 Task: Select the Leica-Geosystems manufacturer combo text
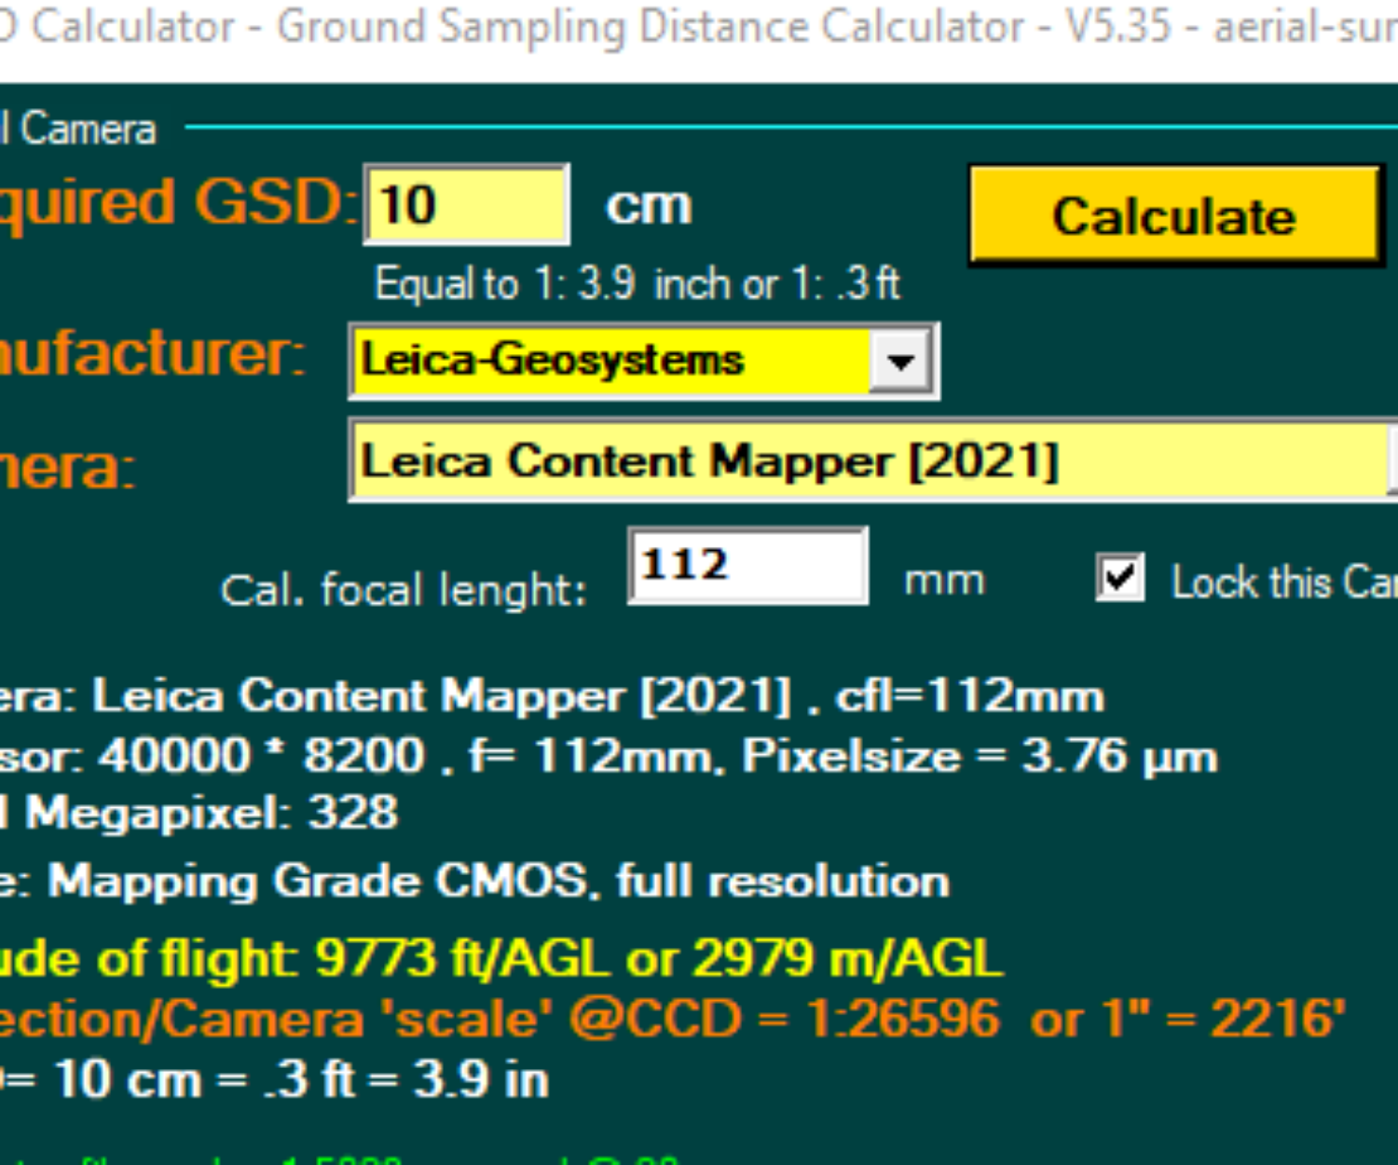coord(610,361)
